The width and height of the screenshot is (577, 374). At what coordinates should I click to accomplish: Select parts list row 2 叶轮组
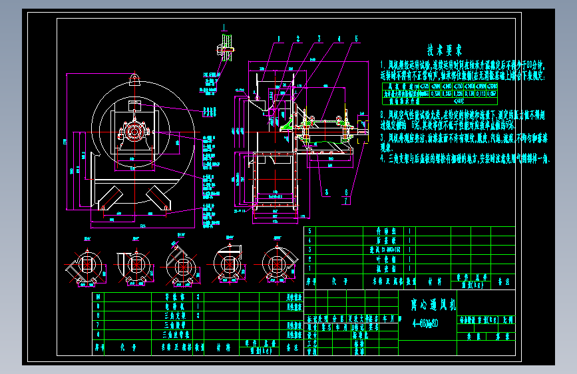pyautogui.click(x=409, y=259)
